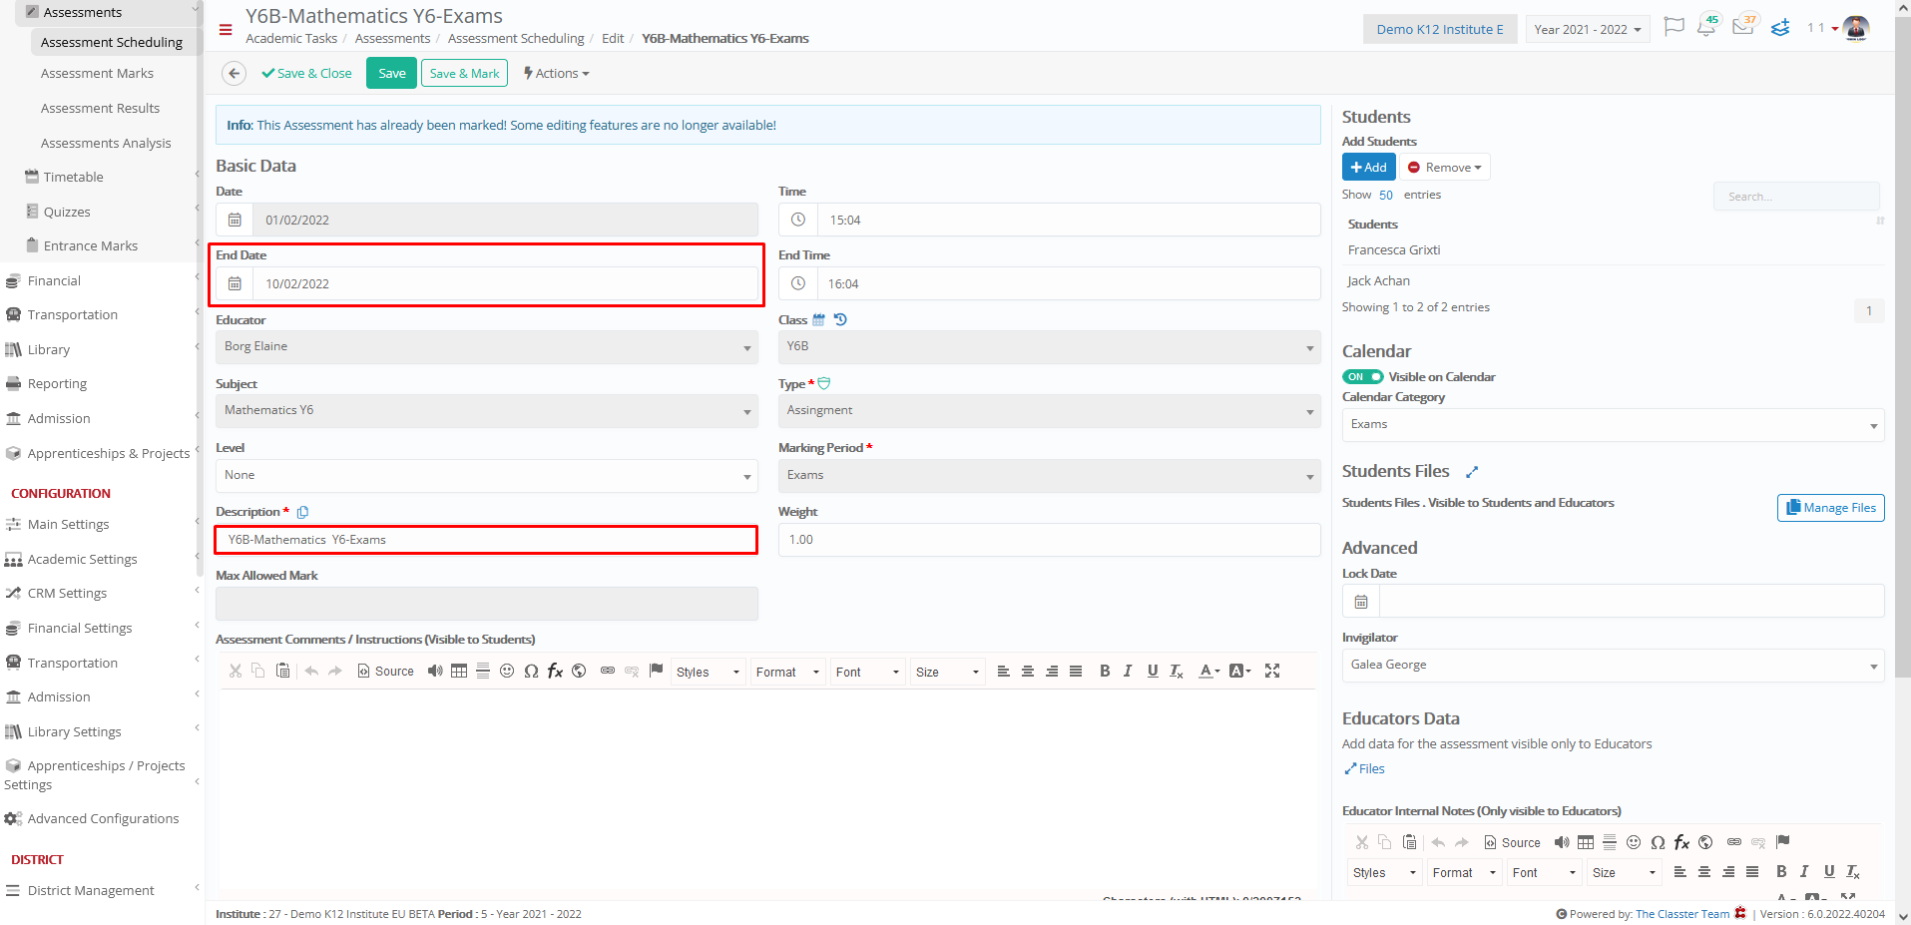Click Save & Close
Viewport: 1911px width, 925px height.
(x=306, y=73)
